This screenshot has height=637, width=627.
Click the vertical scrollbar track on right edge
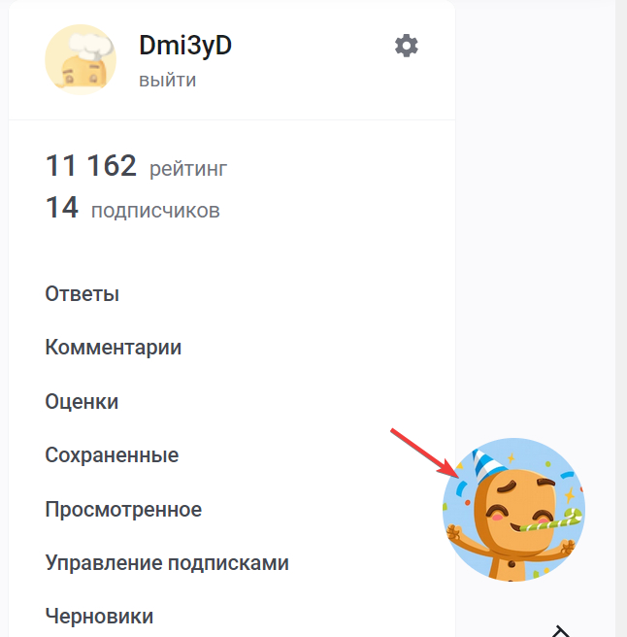621,318
